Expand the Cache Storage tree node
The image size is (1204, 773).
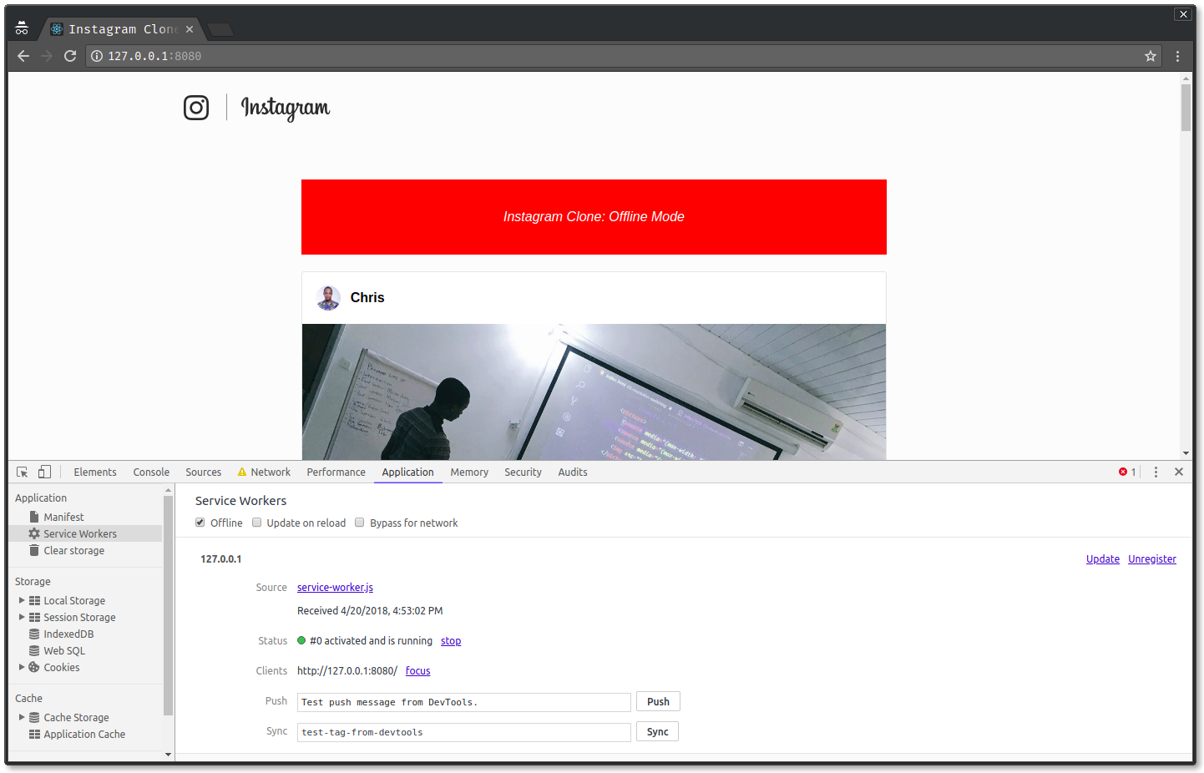pos(22,717)
